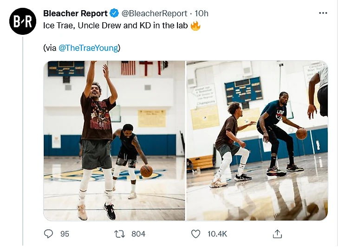Click the blue verified badge

coord(114,13)
